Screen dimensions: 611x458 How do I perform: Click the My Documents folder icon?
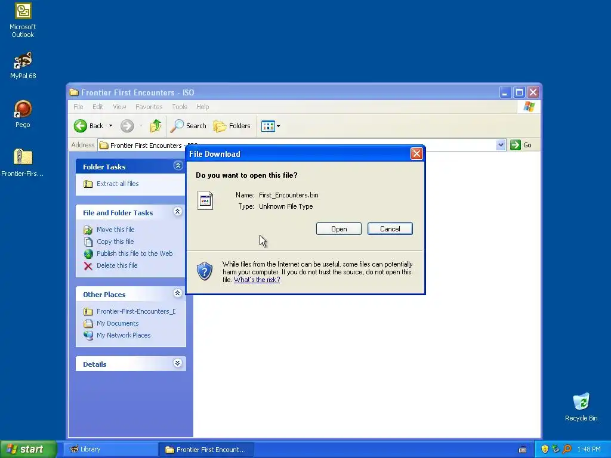pyautogui.click(x=88, y=323)
